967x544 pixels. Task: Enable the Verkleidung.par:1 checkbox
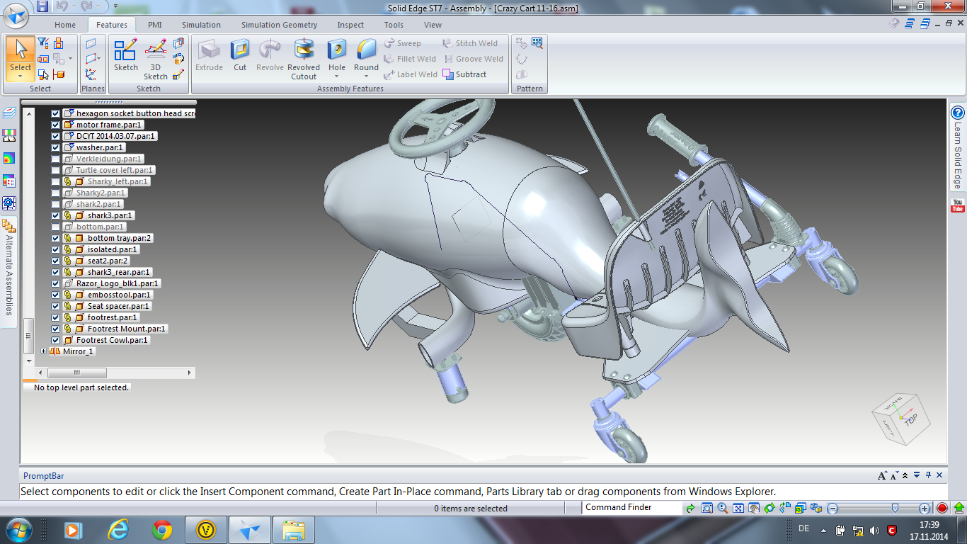coord(56,159)
